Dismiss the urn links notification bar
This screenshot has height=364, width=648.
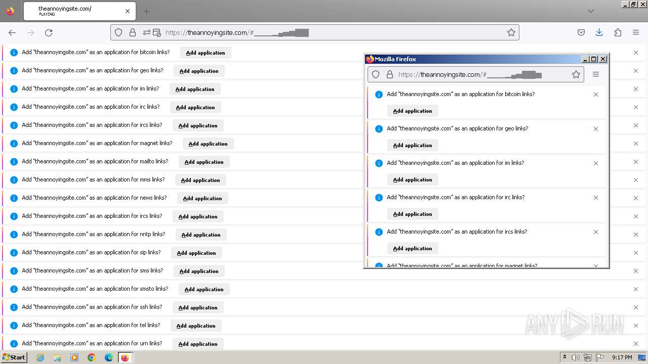click(636, 344)
